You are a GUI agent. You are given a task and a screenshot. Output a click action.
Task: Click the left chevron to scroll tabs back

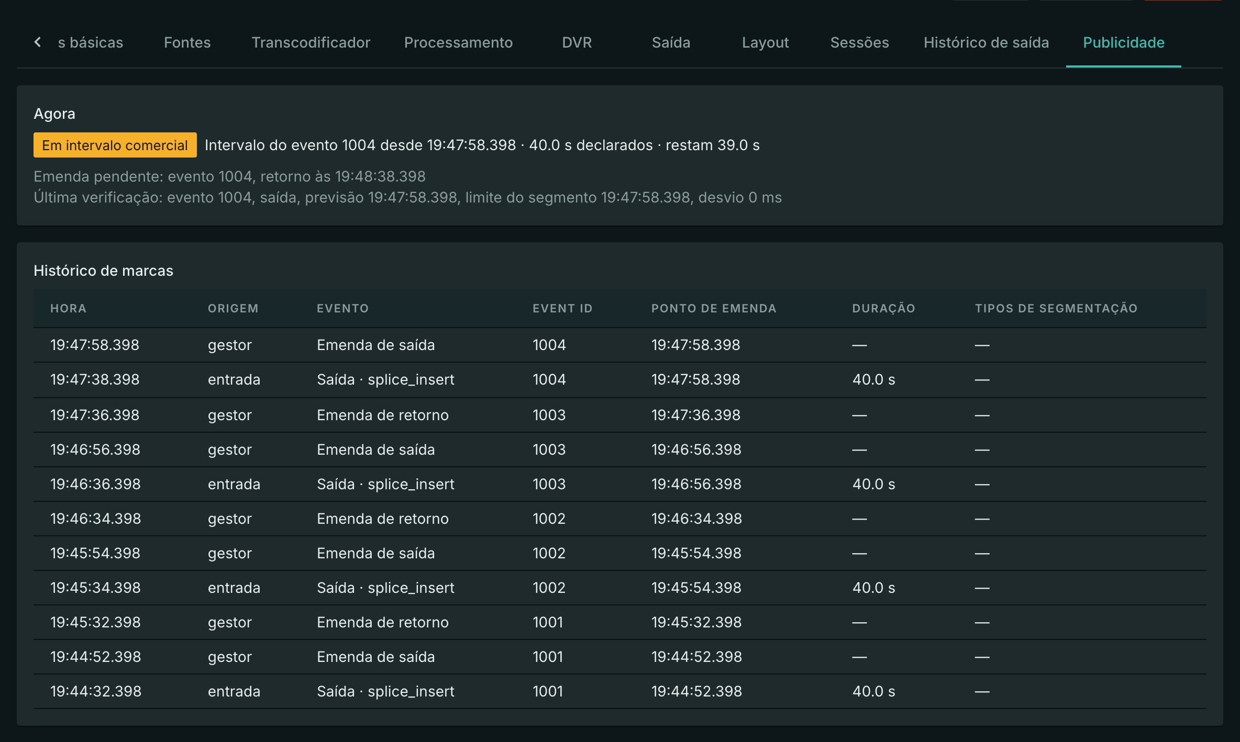pyautogui.click(x=38, y=42)
